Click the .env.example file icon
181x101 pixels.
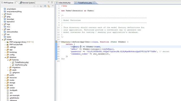(8, 95)
